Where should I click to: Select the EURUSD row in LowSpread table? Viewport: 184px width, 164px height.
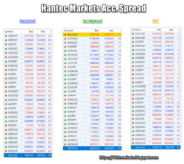point(92,43)
